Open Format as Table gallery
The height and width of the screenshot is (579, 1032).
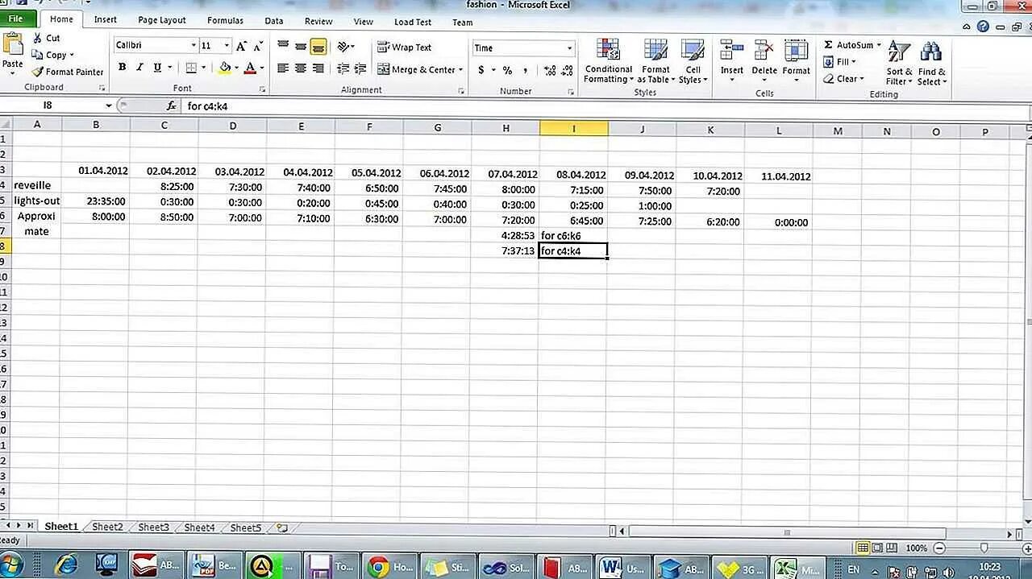[655, 60]
